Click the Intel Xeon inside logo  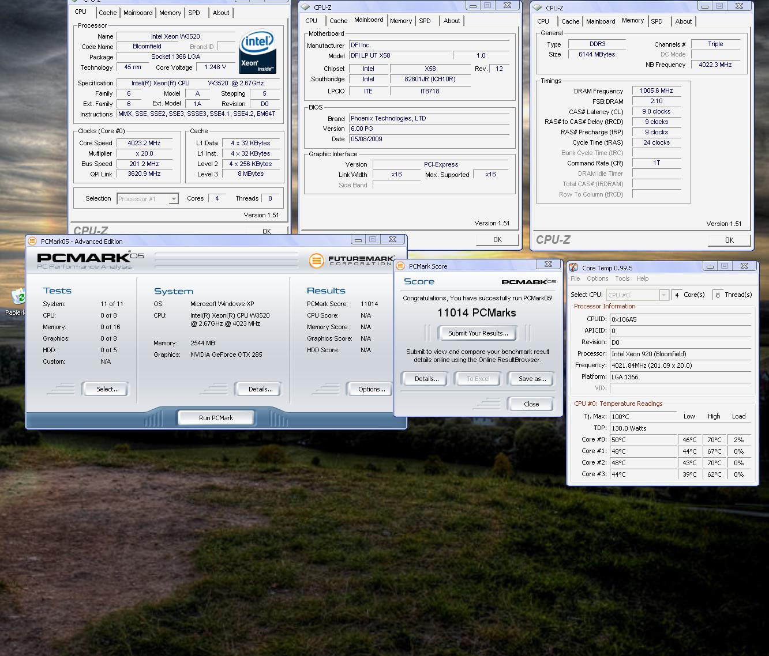point(257,52)
